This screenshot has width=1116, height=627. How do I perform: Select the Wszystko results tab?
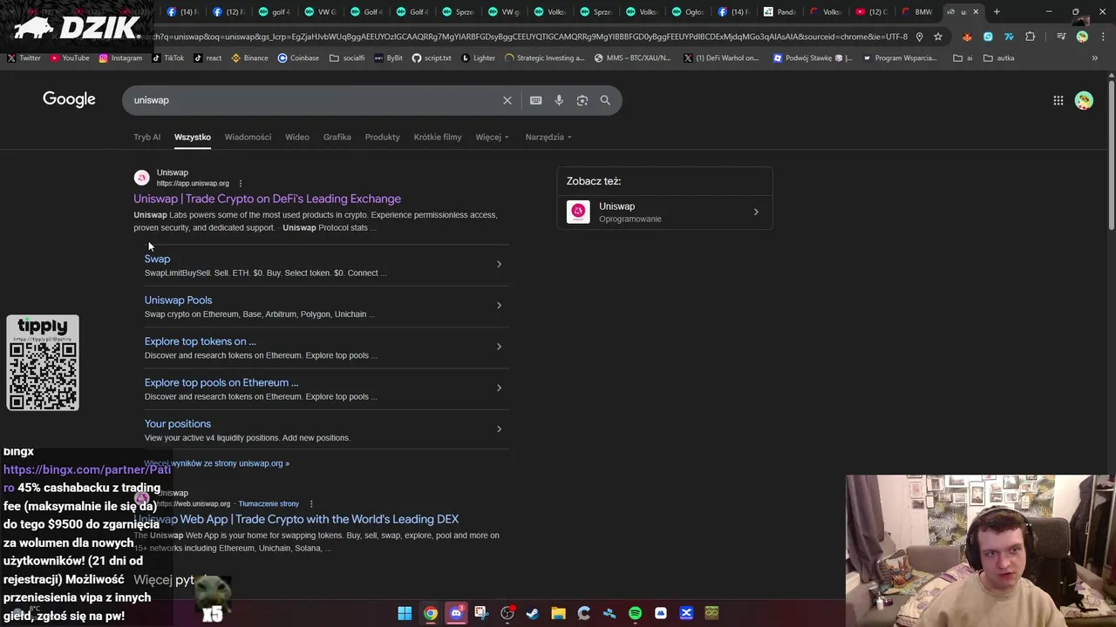(193, 137)
